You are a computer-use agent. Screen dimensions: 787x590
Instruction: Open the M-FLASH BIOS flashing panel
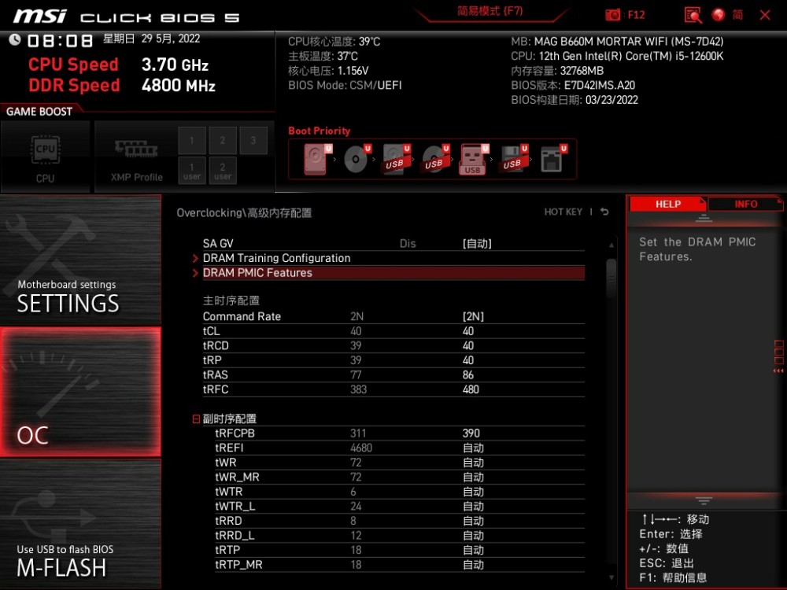pyautogui.click(x=80, y=524)
